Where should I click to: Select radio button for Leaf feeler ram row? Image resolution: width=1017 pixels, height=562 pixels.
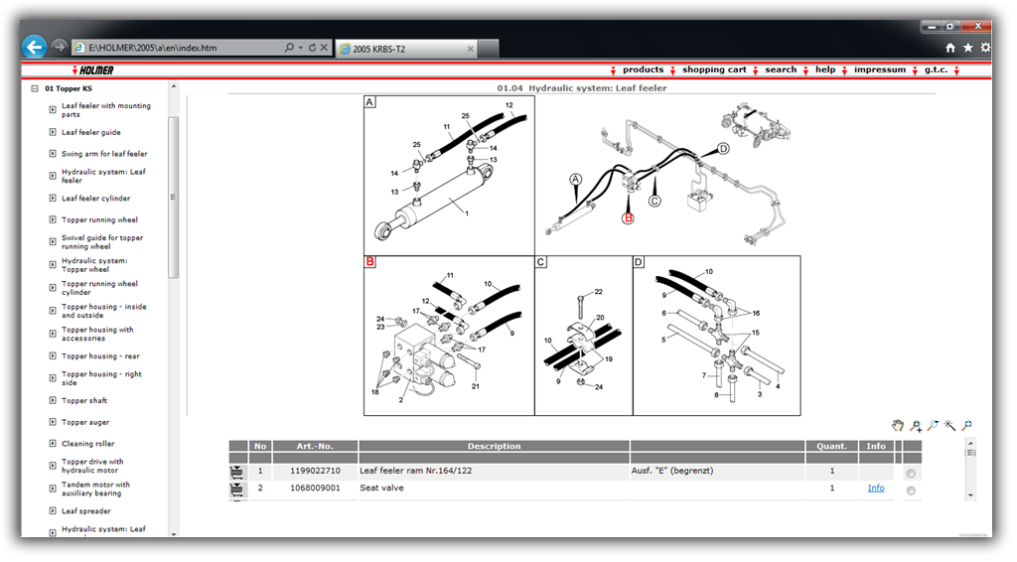point(911,474)
